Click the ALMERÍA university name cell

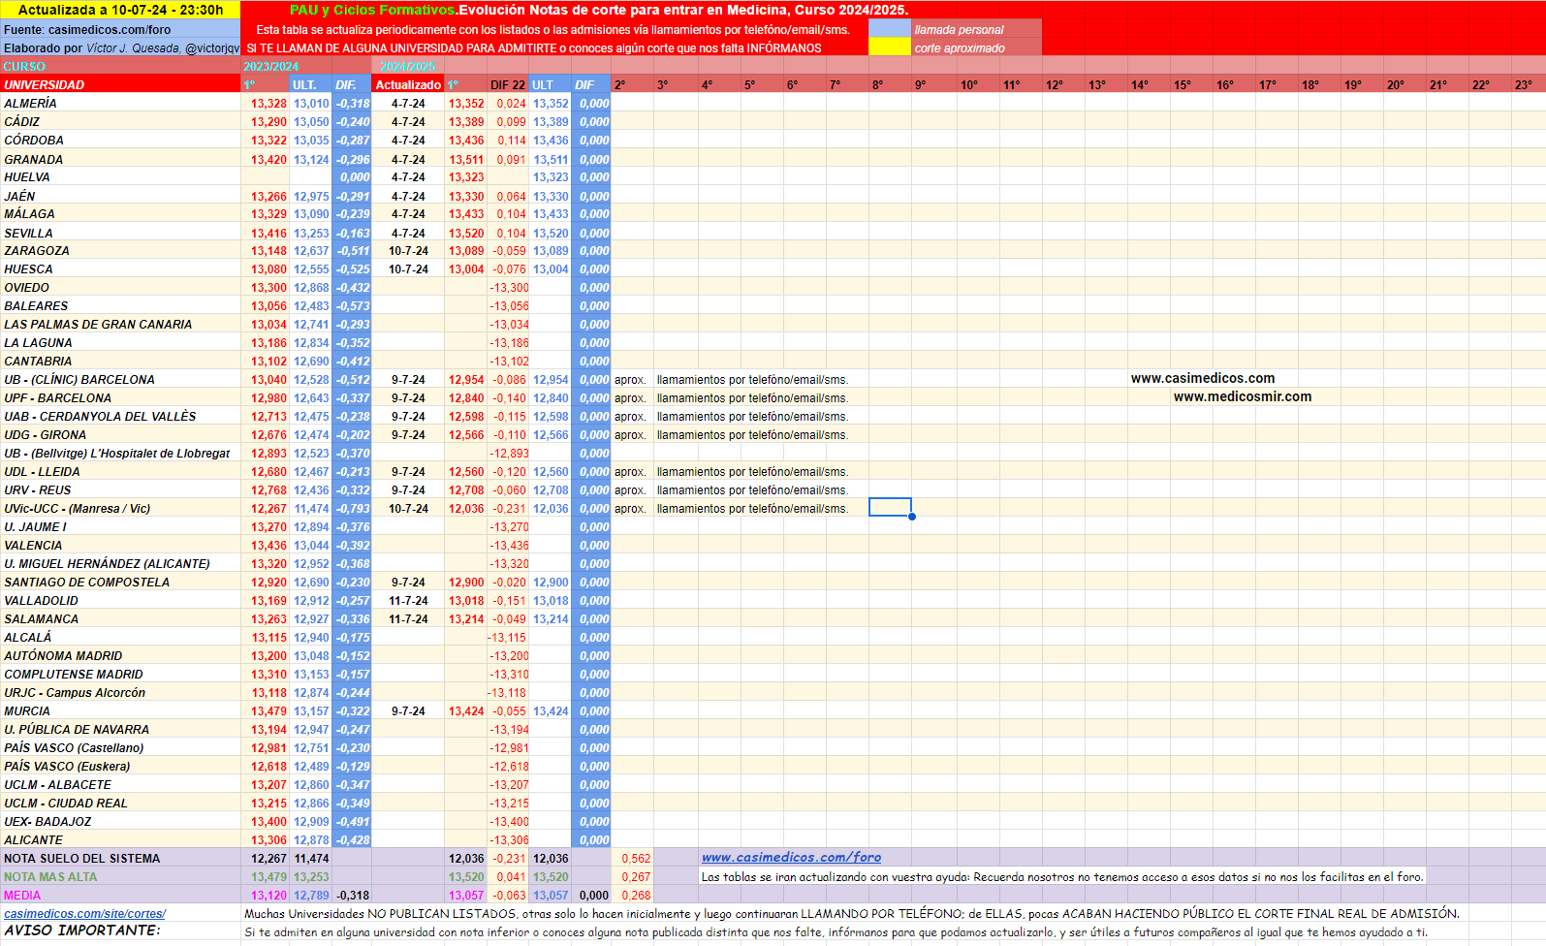click(120, 104)
